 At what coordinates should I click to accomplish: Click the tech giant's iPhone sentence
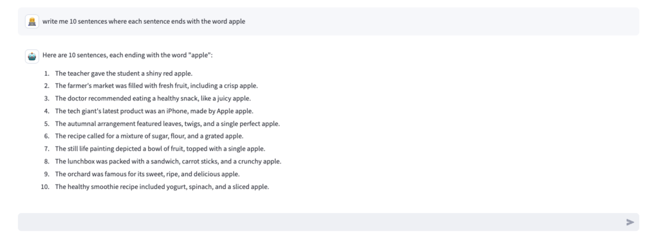[154, 111]
